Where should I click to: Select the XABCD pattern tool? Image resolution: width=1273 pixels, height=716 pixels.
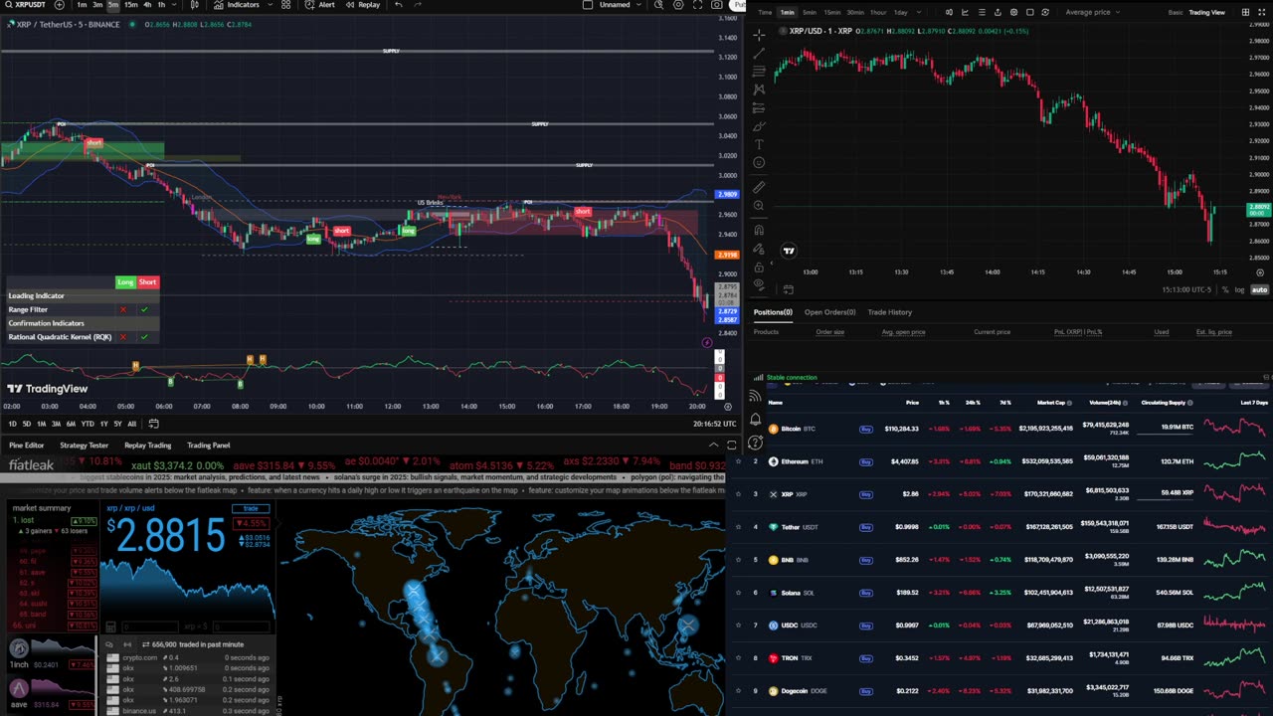(x=759, y=89)
